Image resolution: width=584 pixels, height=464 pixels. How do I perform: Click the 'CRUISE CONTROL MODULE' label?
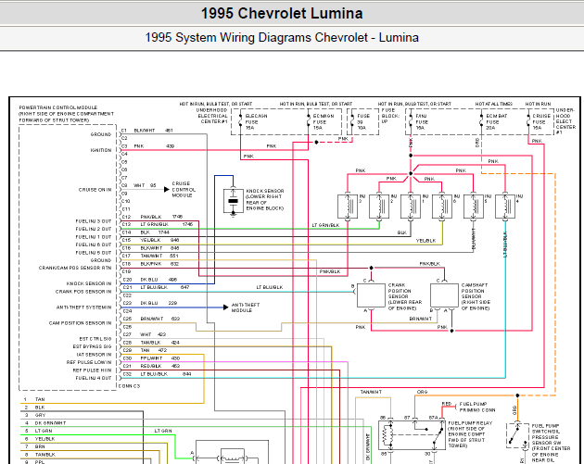[184, 189]
